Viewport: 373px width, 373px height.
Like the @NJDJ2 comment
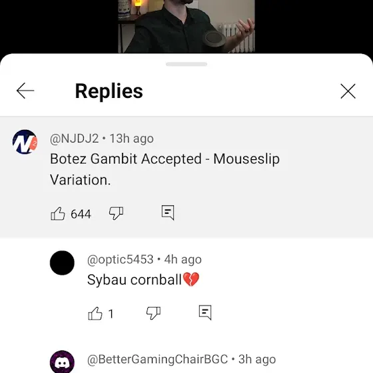click(x=58, y=213)
